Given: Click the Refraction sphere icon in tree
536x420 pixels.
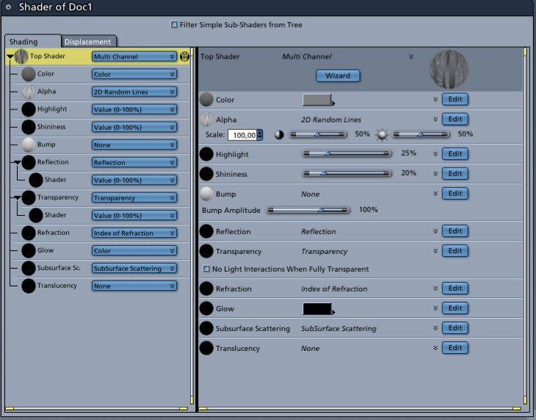Looking at the screenshot, I should [29, 233].
